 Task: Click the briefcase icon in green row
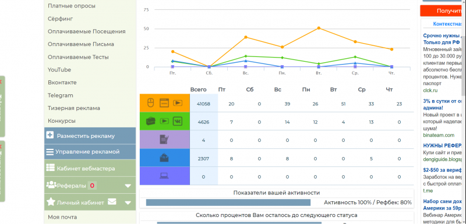click(x=151, y=121)
